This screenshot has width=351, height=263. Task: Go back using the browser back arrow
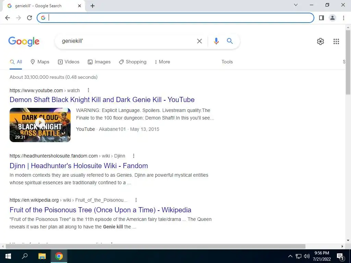pyautogui.click(x=8, y=18)
